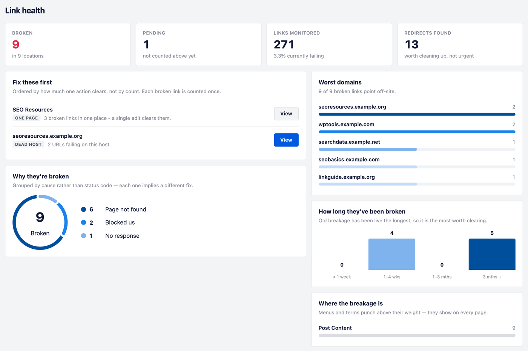Click the dark blue Page not found legend dot
The height and width of the screenshot is (351, 528).
84,209
